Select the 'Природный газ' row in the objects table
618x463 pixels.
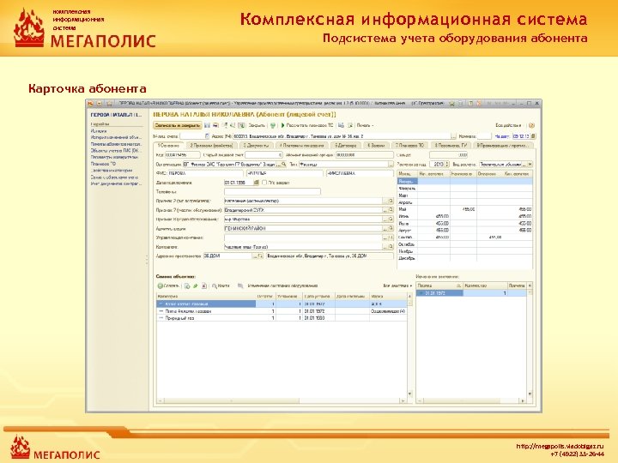(x=282, y=318)
